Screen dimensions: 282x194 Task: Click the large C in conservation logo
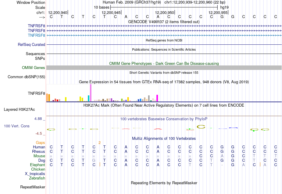(x=201, y=127)
